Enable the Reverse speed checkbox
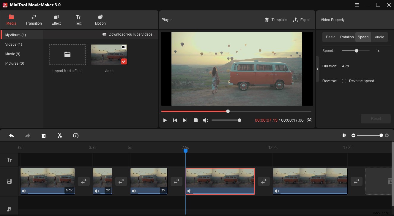Screen dimensions: 394x216 [344, 81]
